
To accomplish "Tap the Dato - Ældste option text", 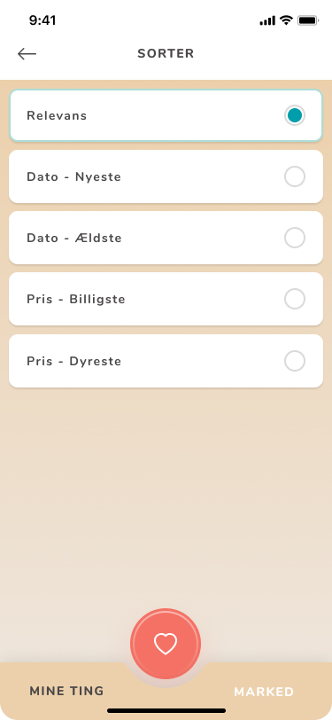I will click(x=74, y=238).
